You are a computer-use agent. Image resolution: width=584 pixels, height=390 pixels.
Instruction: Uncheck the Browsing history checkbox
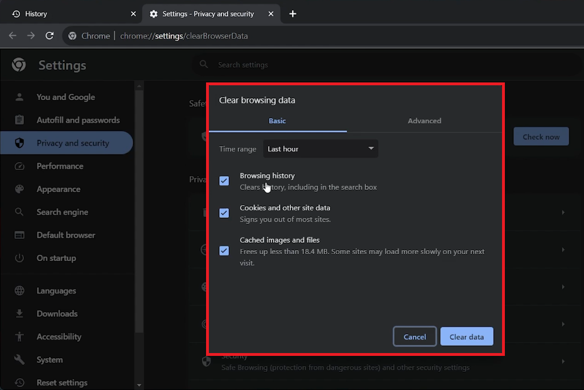224,180
